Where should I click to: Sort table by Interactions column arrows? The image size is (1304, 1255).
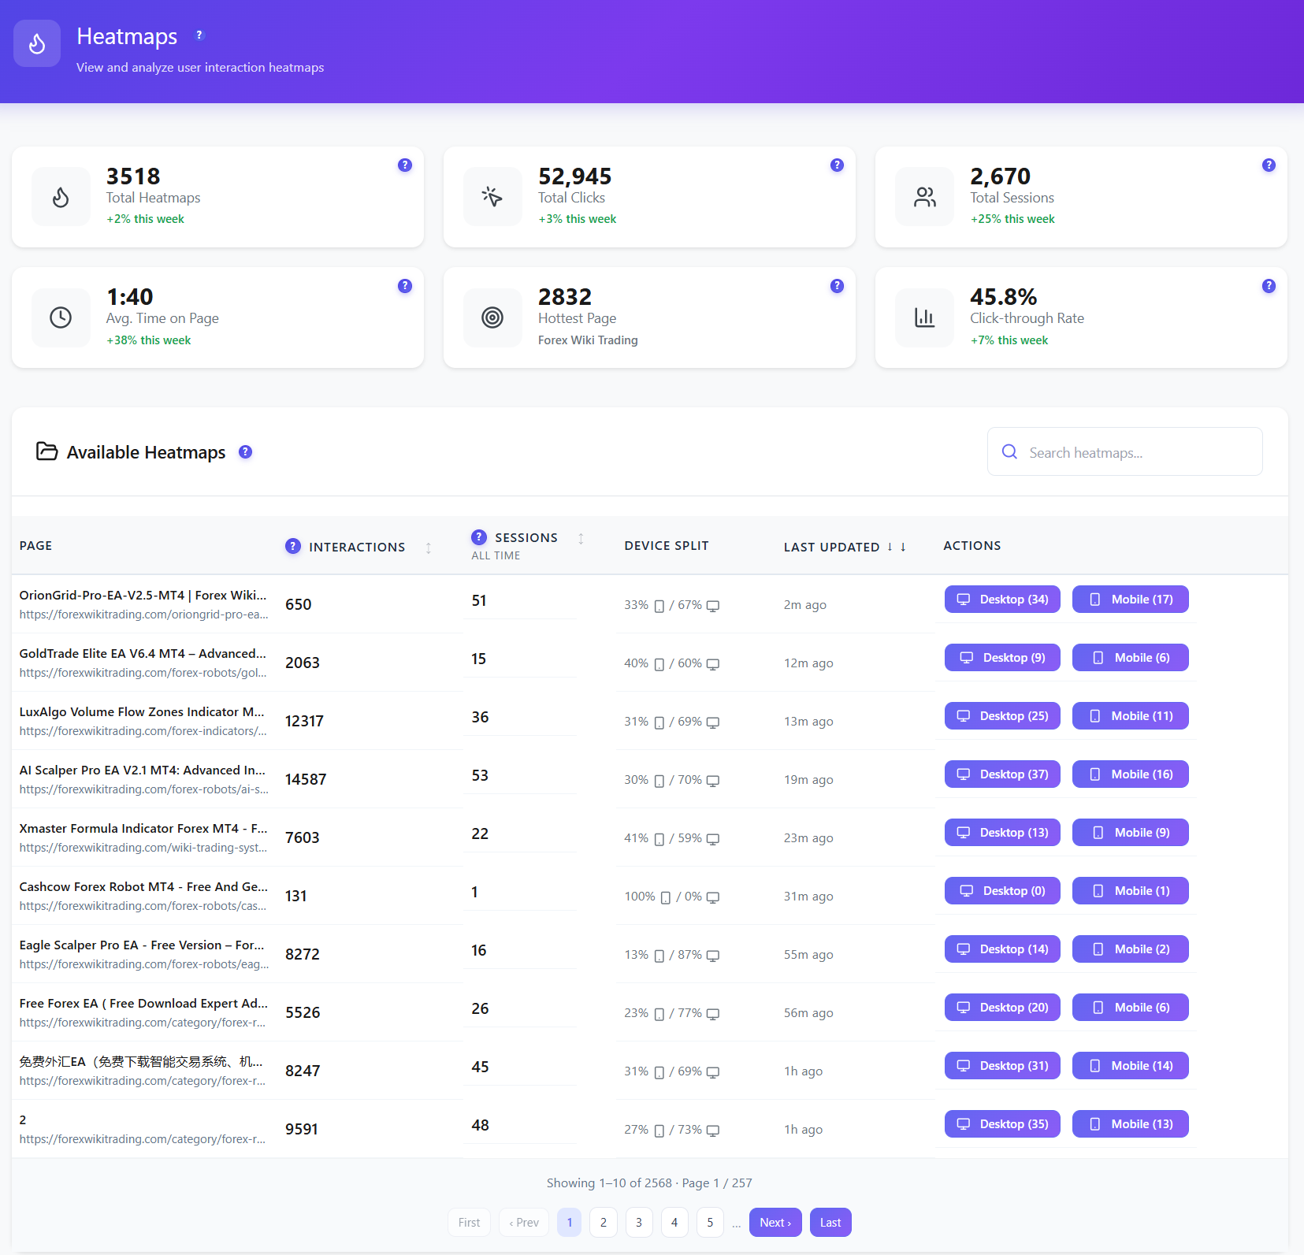pyautogui.click(x=429, y=547)
